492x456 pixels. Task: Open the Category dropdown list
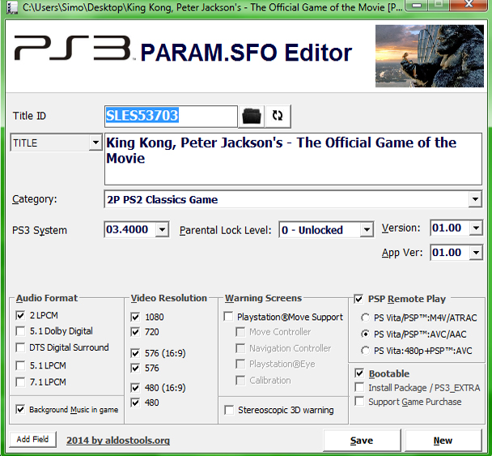click(x=475, y=199)
